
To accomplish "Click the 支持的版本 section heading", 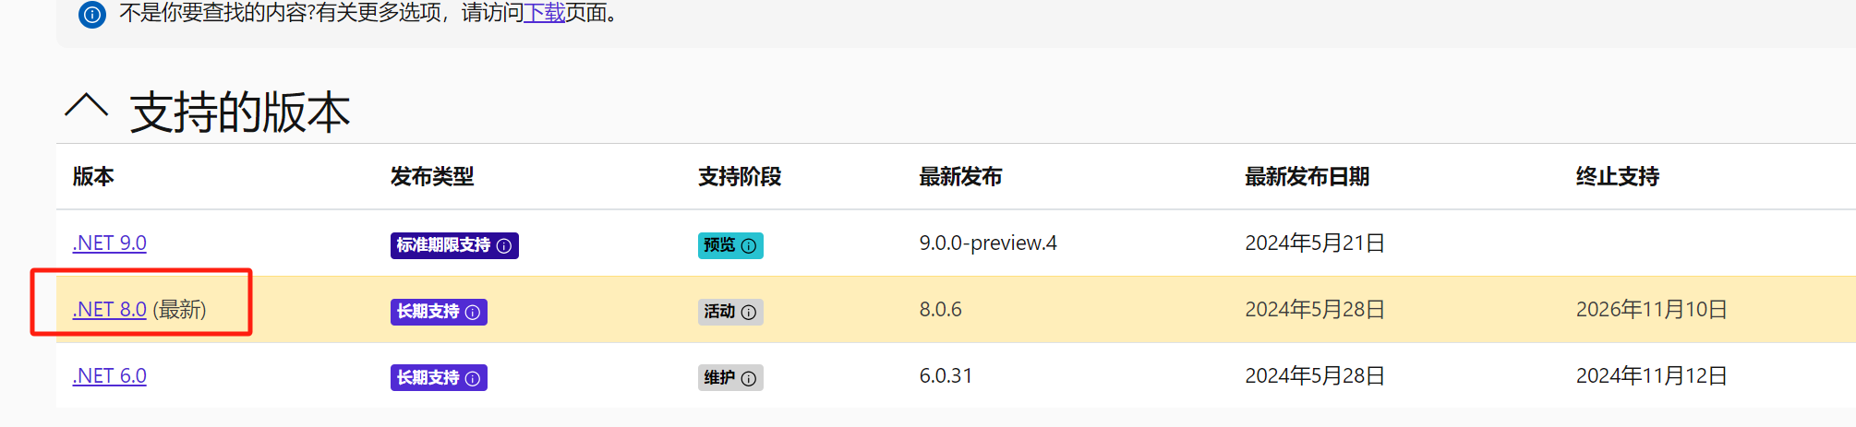I will [240, 113].
